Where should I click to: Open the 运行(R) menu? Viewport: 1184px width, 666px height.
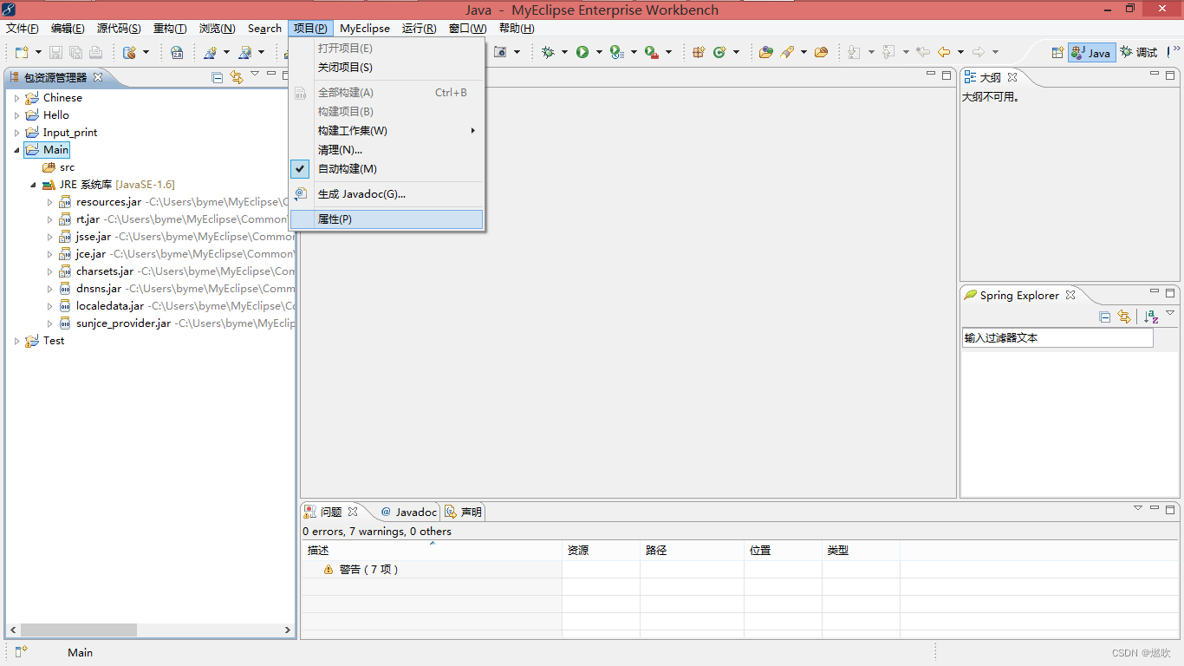419,29
